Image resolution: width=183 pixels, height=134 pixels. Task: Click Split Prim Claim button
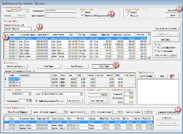point(166,34)
